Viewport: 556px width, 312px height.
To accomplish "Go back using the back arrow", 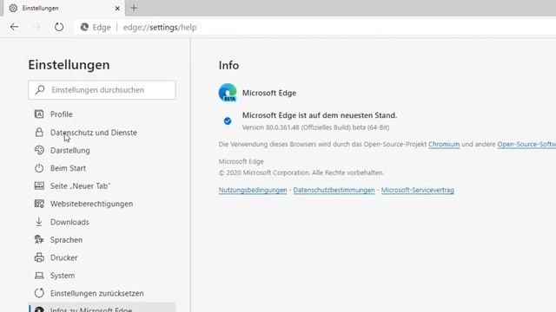I will click(x=14, y=27).
